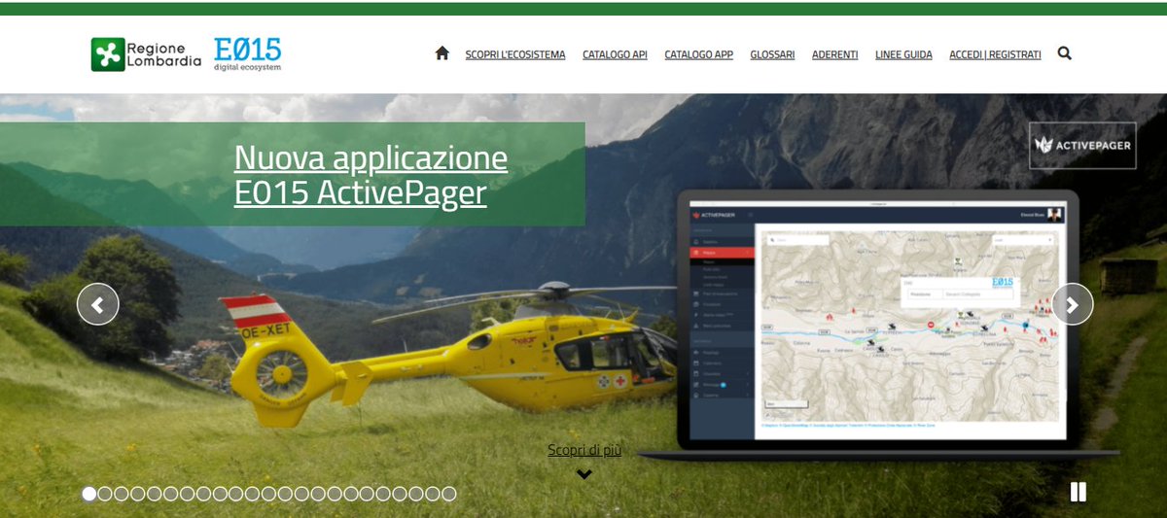The height and width of the screenshot is (518, 1167).
Task: Select the last carousel dot
Action: [448, 494]
